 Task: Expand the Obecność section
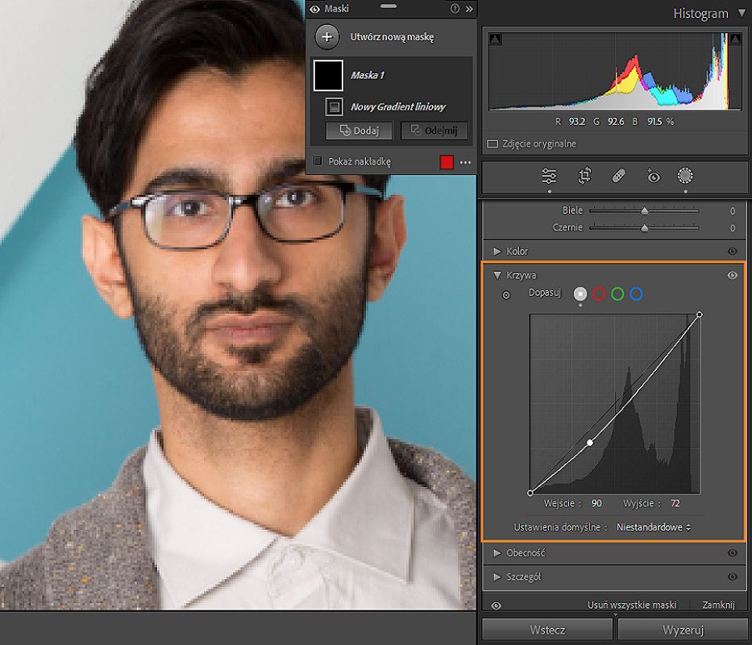[x=496, y=553]
